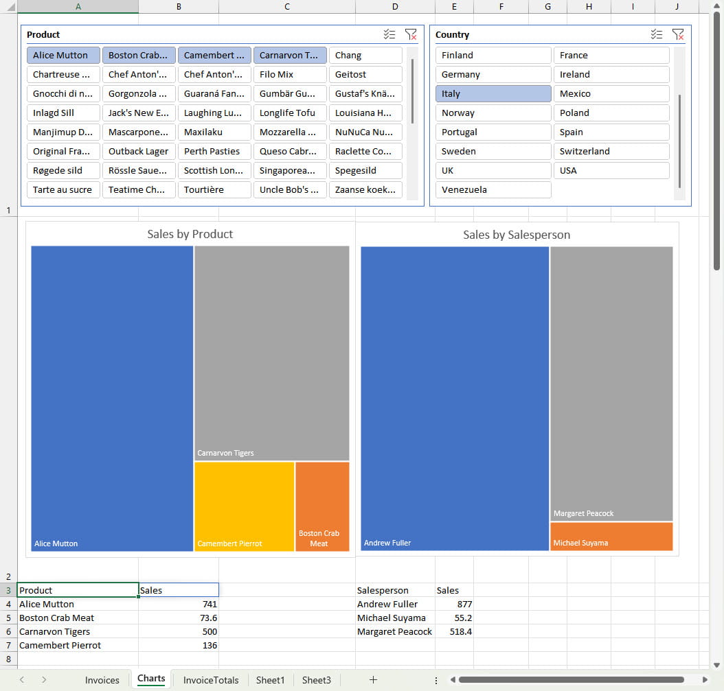The width and height of the screenshot is (724, 691).
Task: Clear the Country slicer filter
Action: pyautogui.click(x=678, y=34)
